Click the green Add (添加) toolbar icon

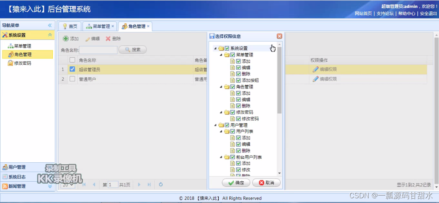(66, 39)
